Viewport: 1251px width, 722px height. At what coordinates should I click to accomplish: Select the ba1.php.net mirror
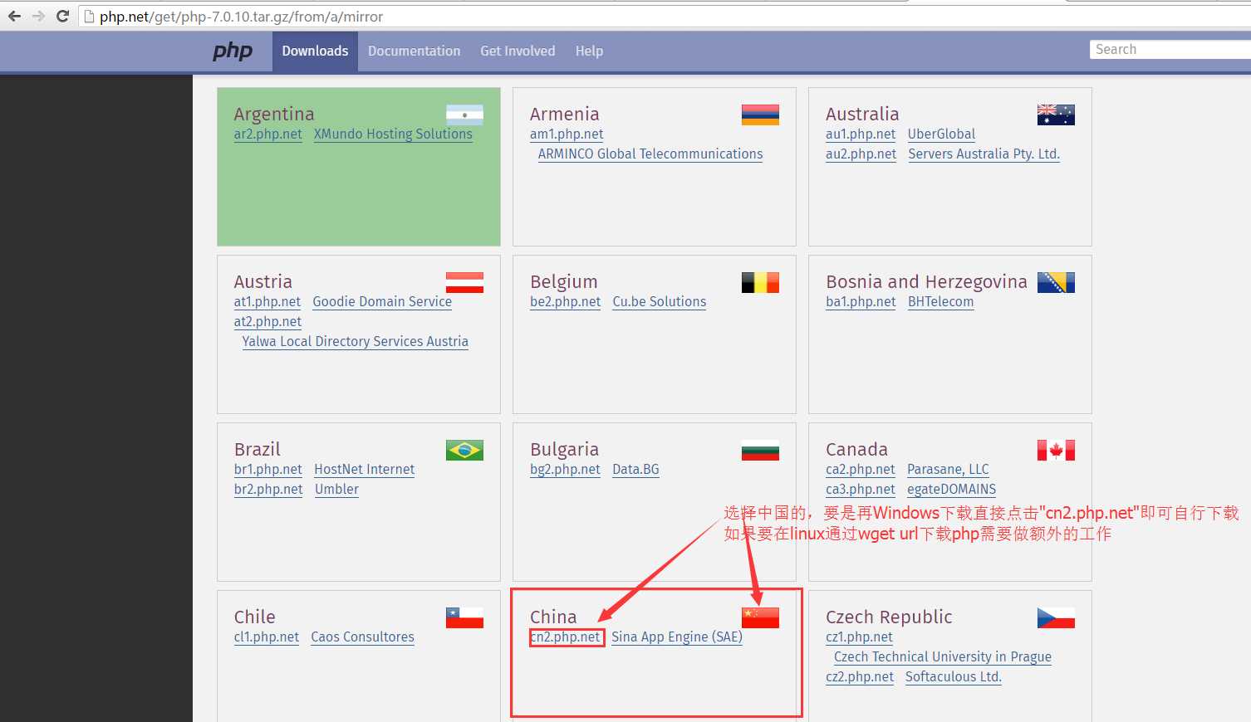coord(861,301)
